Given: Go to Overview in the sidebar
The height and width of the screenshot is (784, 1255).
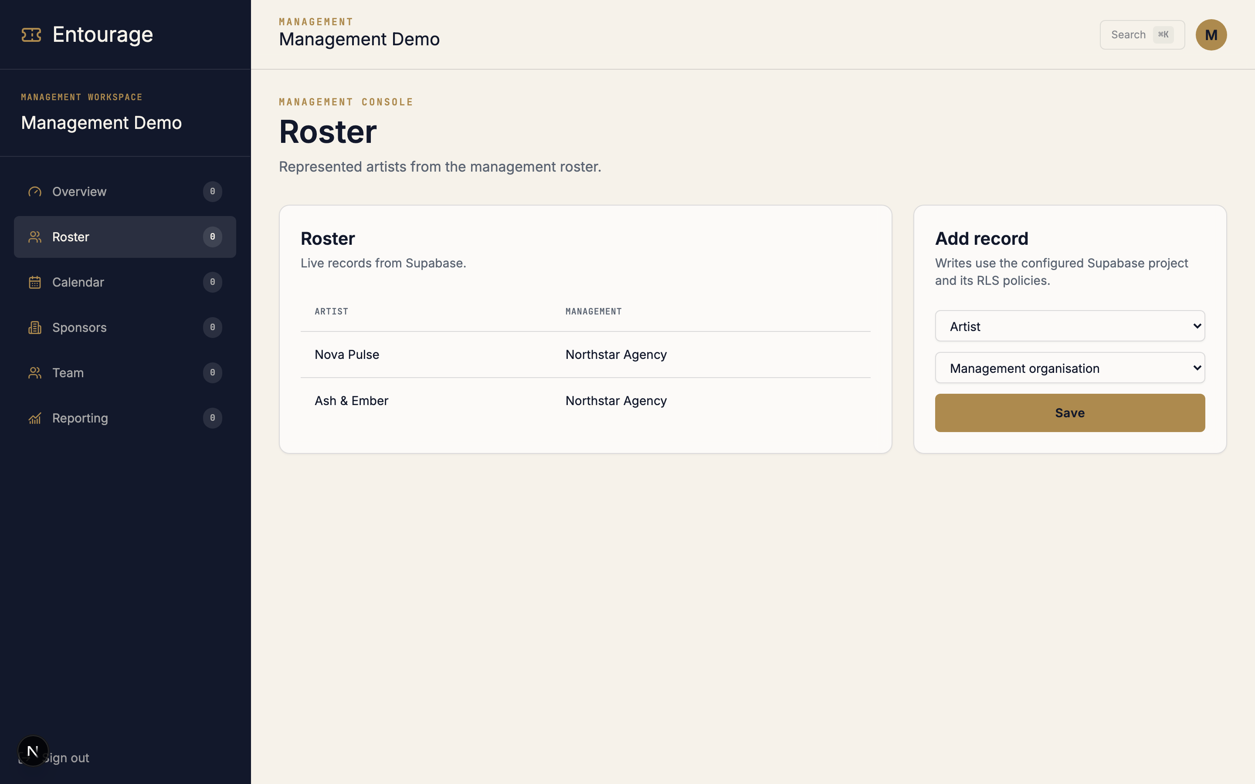Looking at the screenshot, I should [125, 192].
